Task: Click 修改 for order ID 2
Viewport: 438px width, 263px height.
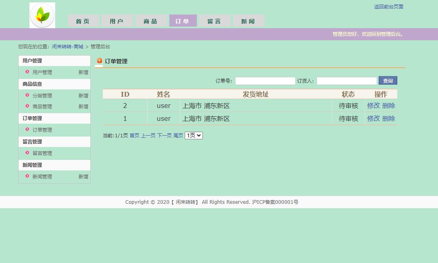Action: 372,106
